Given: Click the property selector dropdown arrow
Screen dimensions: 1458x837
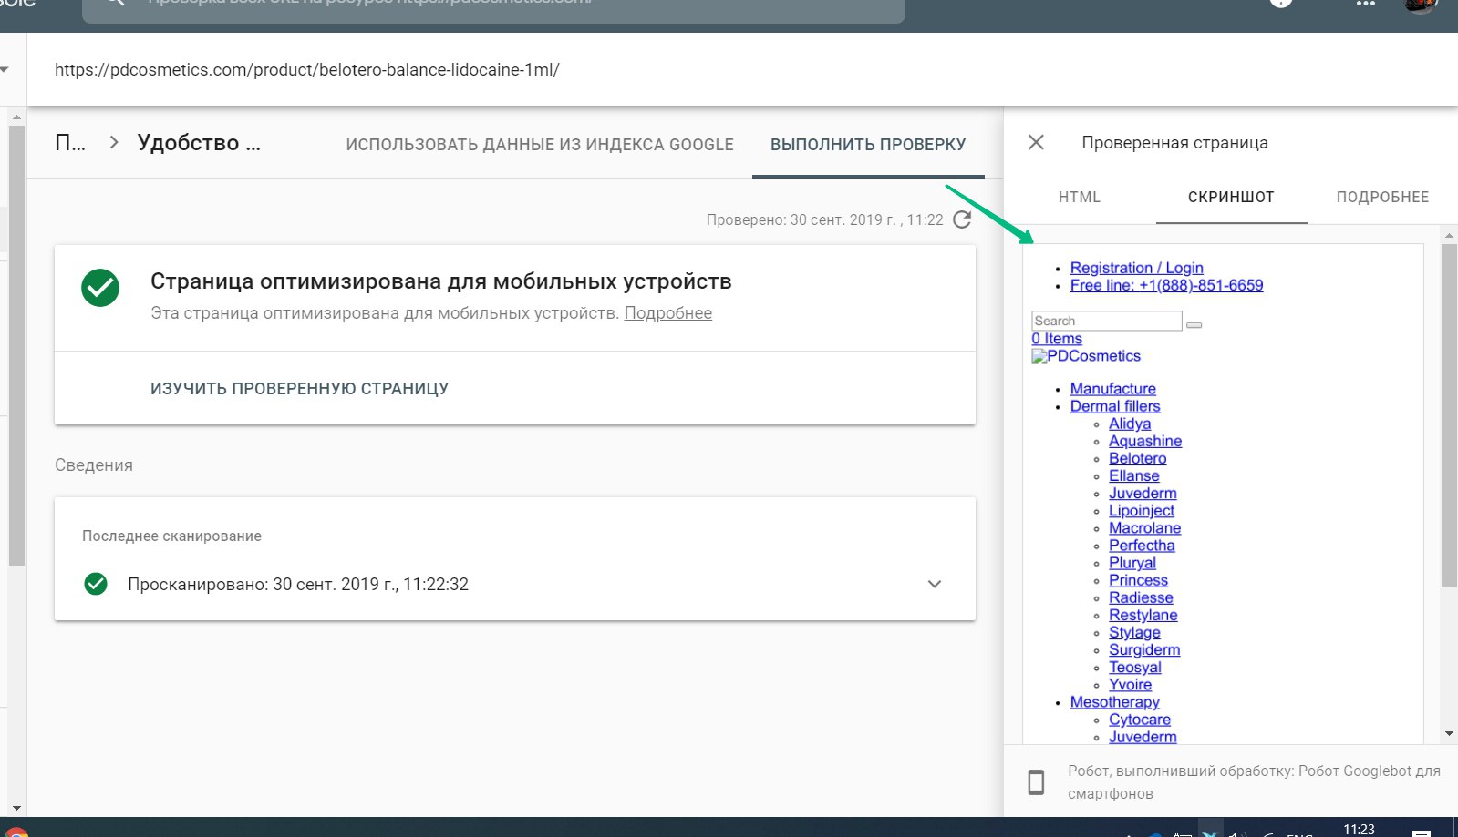Looking at the screenshot, I should click(x=5, y=70).
